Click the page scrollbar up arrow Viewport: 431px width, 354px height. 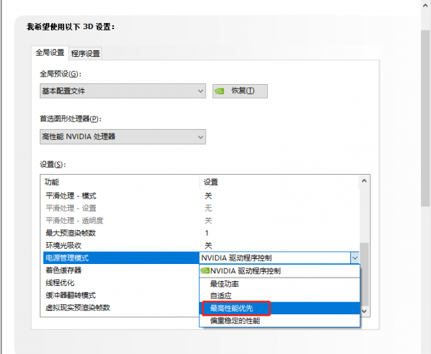tap(426, 5)
